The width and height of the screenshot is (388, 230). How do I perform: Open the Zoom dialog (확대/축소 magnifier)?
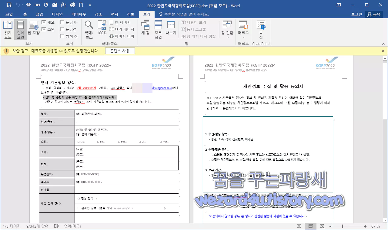(89, 30)
